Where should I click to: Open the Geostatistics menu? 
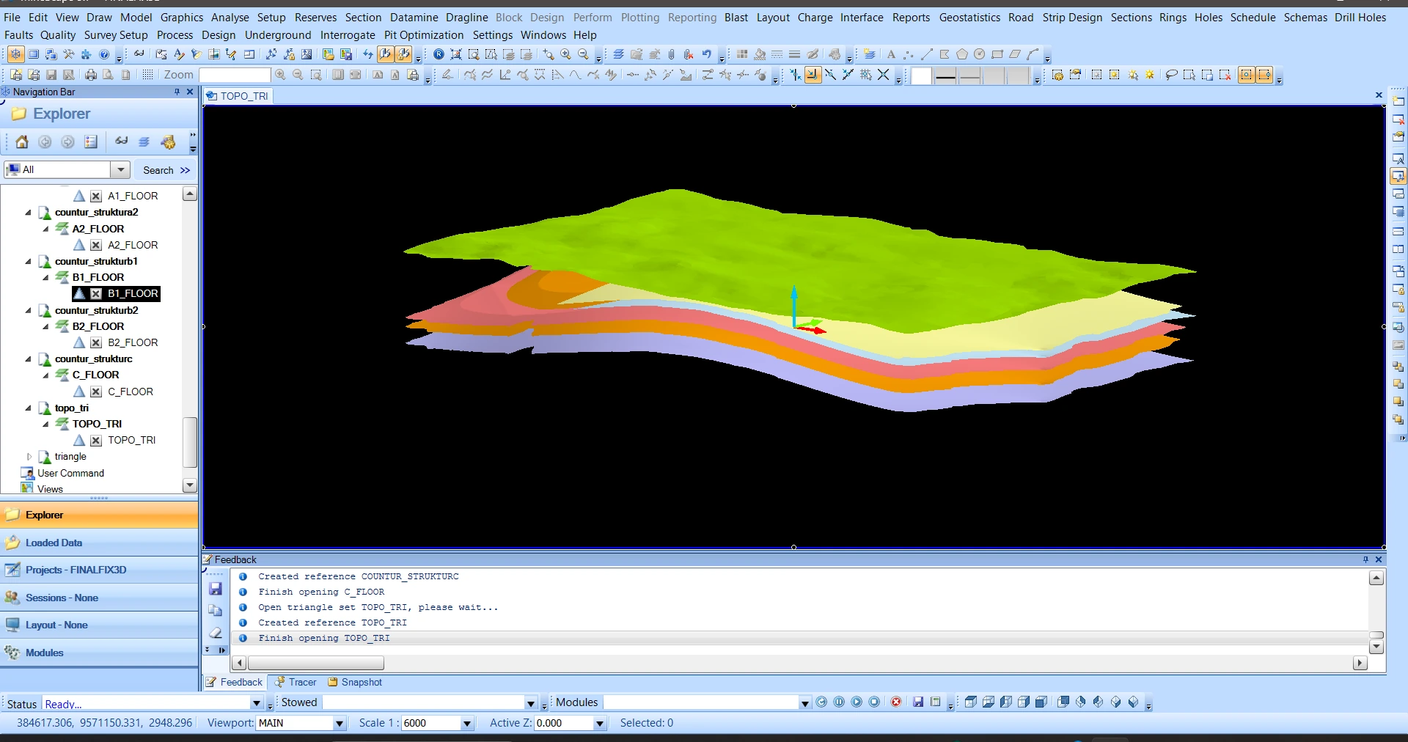click(969, 18)
